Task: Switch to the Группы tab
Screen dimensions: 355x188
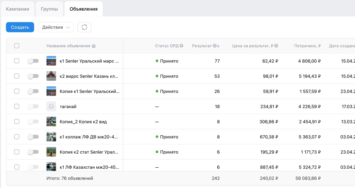Action: coord(49,9)
